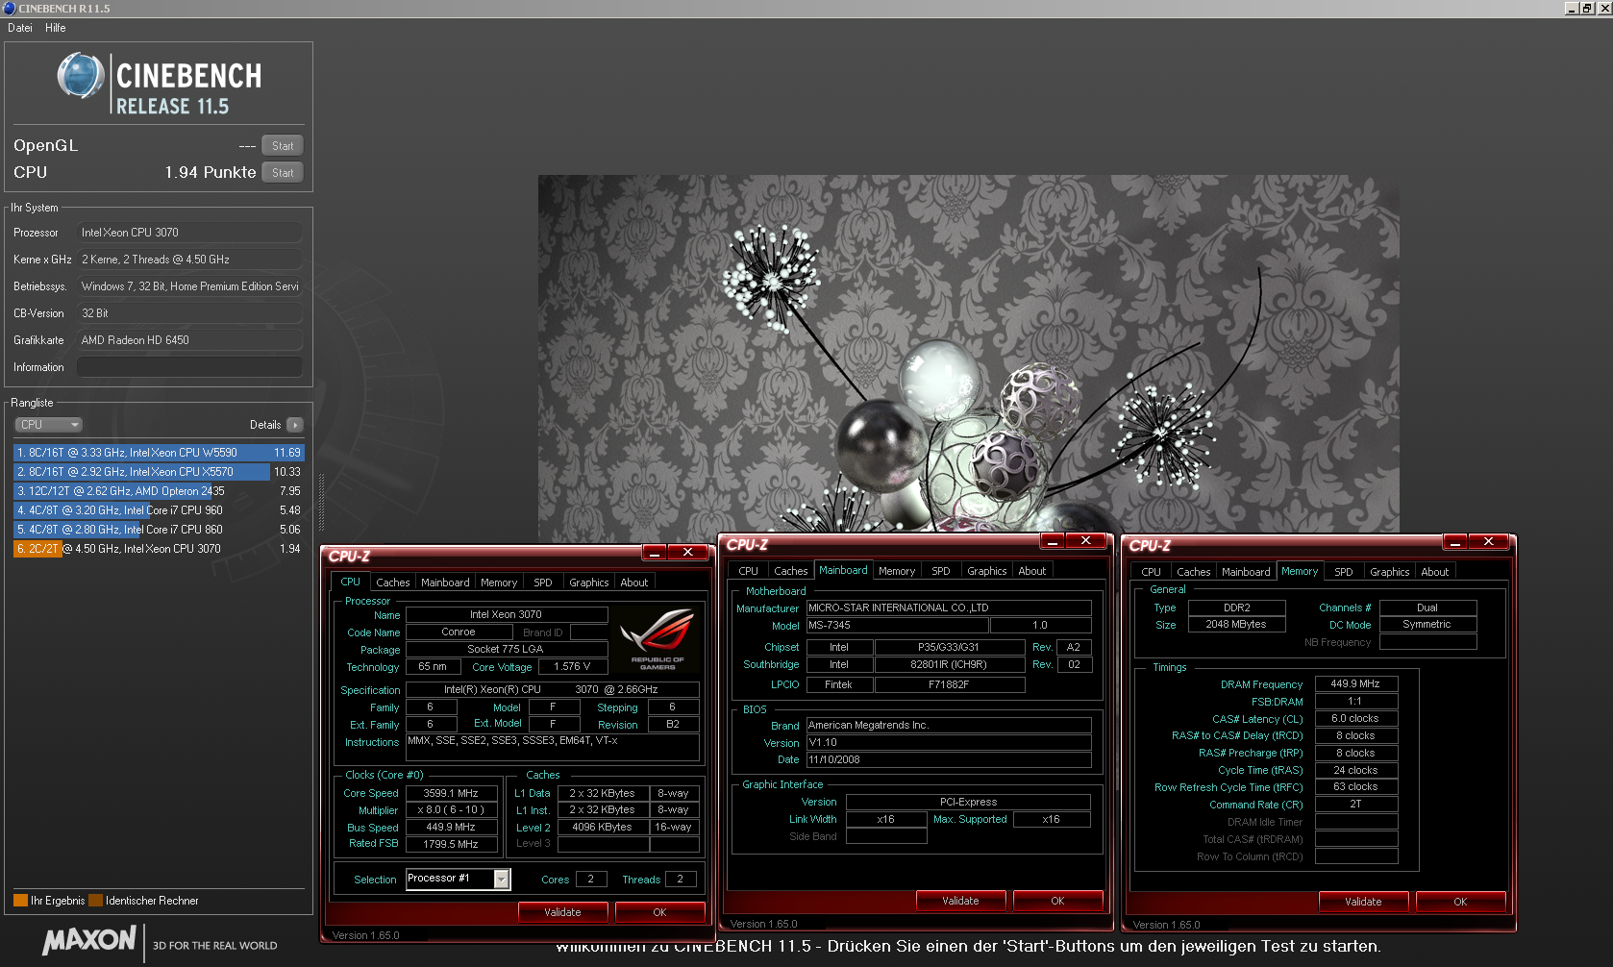Screen dimensions: 1613x967
Task: Minimize the CPU-Z Memory window
Action: click(1454, 542)
